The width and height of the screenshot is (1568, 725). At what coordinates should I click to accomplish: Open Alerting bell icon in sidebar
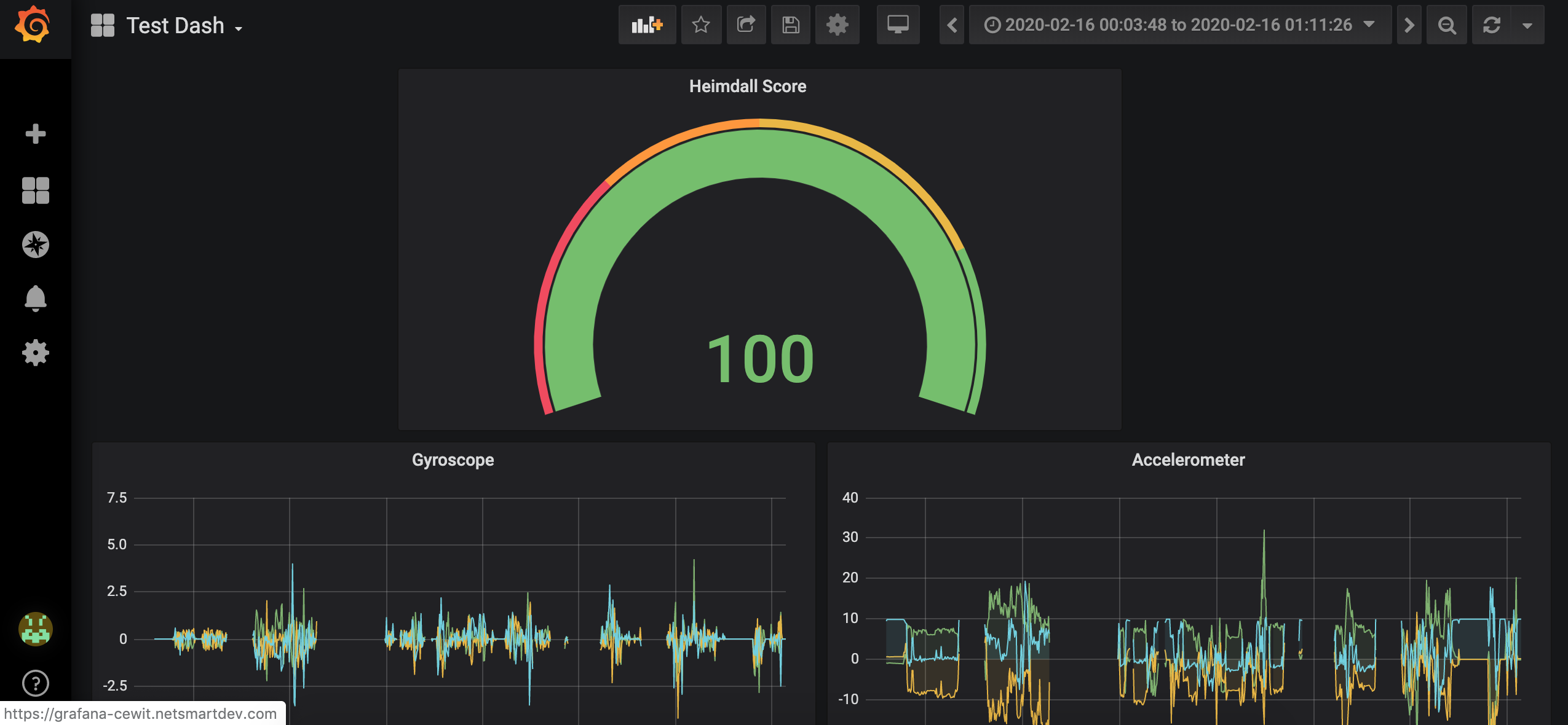36,299
